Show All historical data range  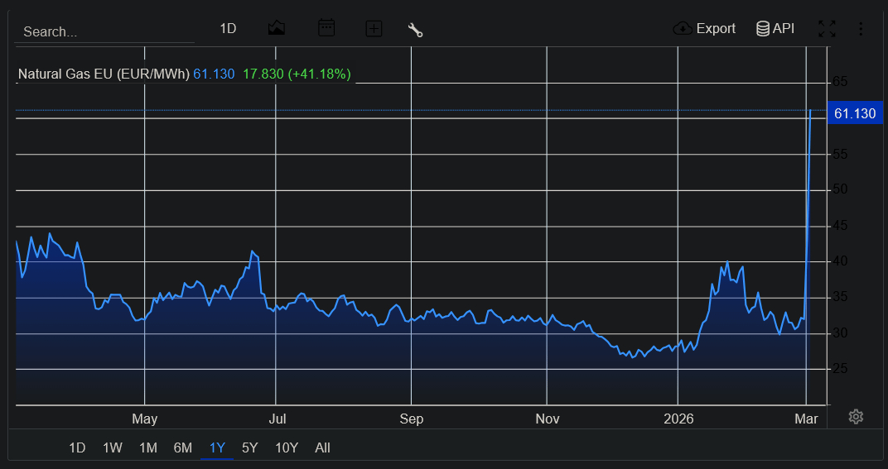click(x=322, y=447)
